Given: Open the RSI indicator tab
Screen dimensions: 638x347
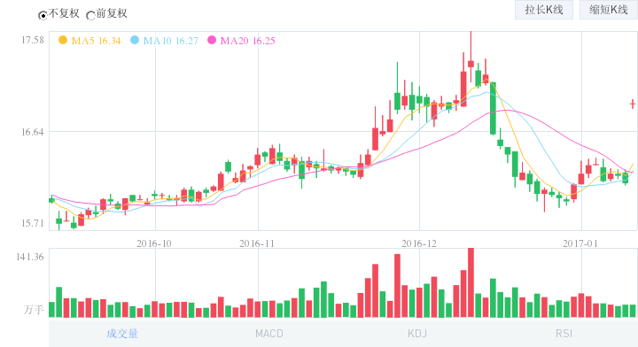Looking at the screenshot, I should [x=564, y=334].
